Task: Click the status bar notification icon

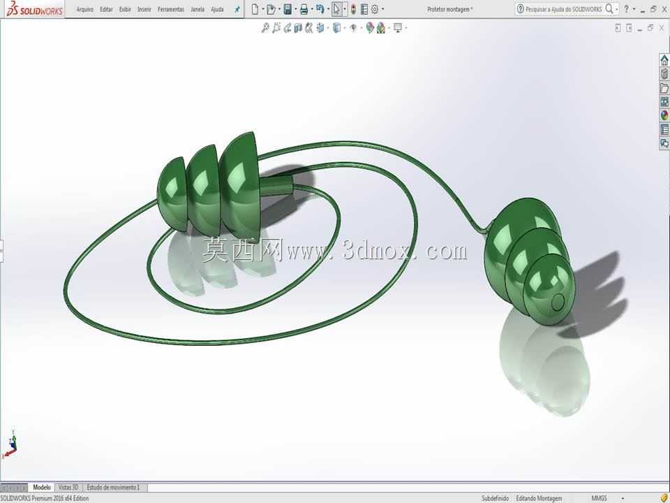Action: [664, 498]
